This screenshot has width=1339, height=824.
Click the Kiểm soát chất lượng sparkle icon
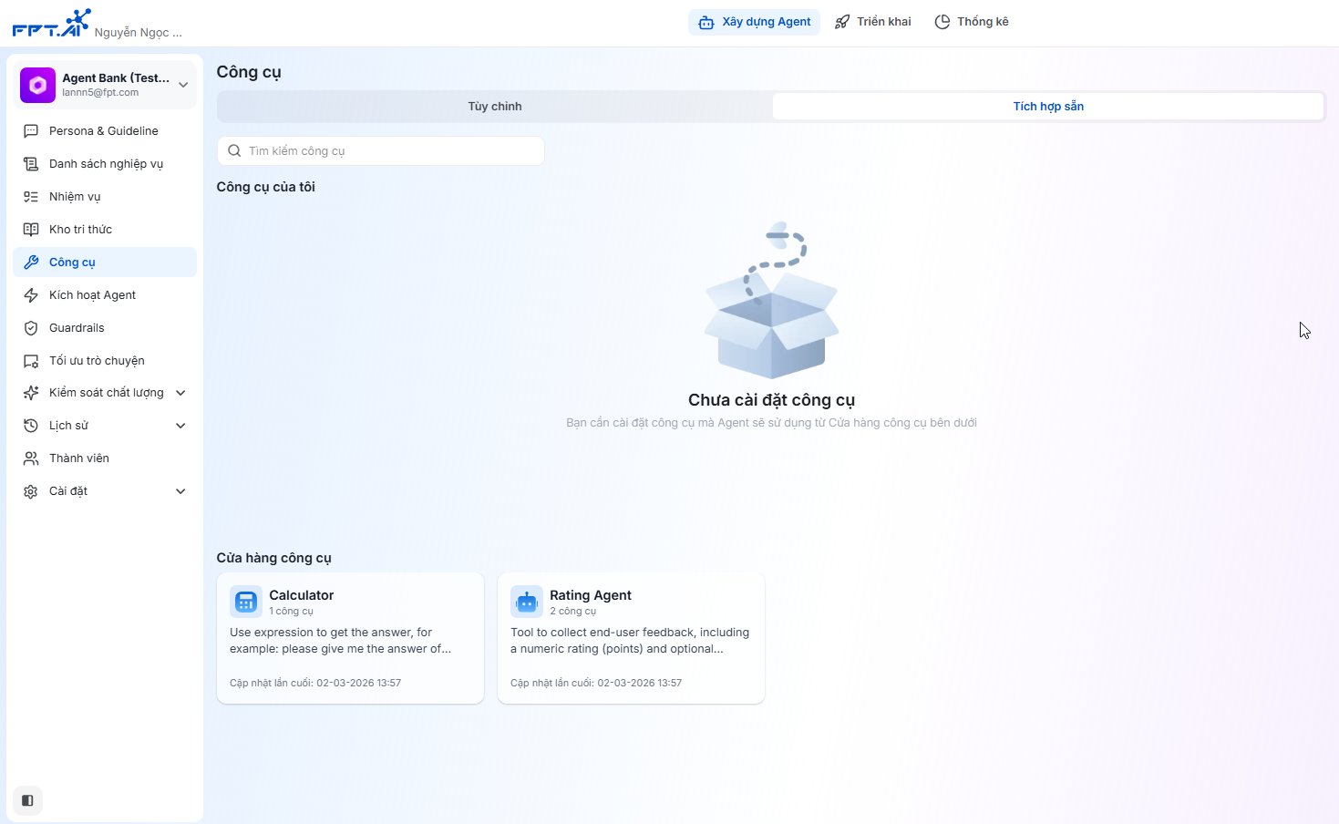point(31,393)
